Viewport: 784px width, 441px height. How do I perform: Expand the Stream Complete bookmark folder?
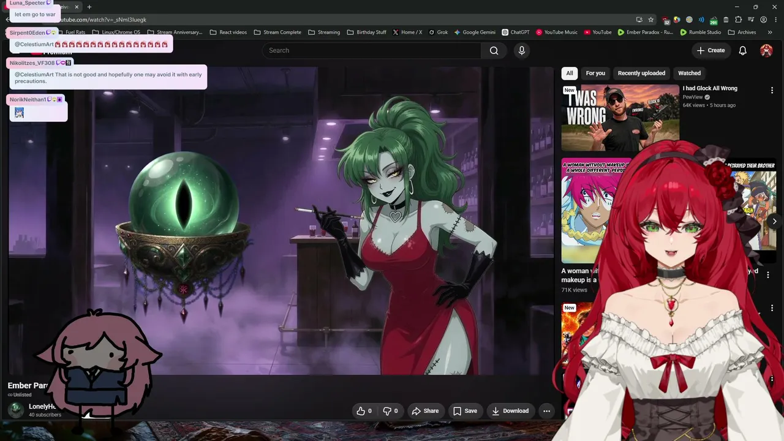click(277, 32)
